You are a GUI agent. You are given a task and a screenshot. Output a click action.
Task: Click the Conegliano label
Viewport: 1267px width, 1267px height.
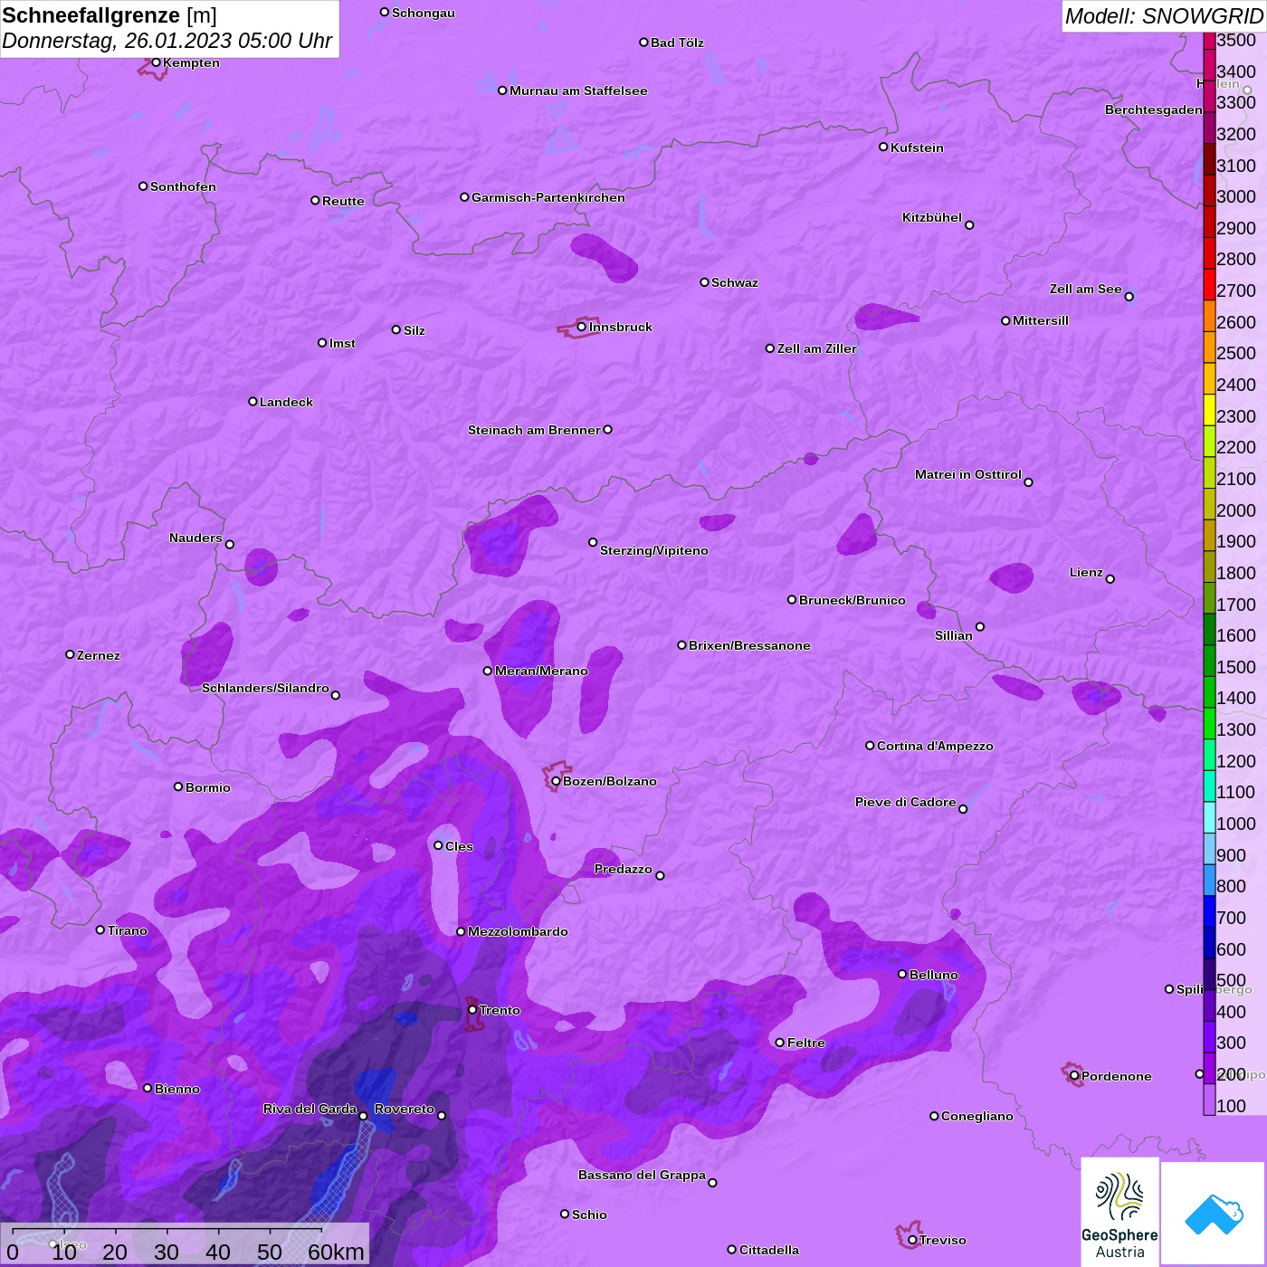tap(977, 1116)
